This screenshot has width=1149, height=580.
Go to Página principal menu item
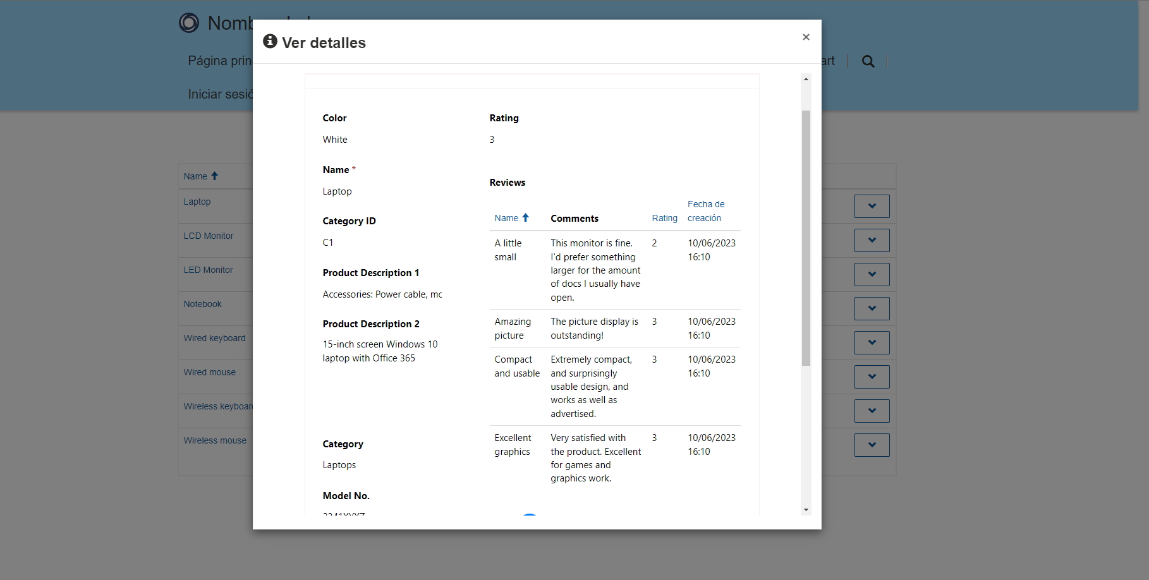219,61
